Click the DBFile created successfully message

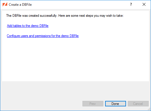[65, 16]
